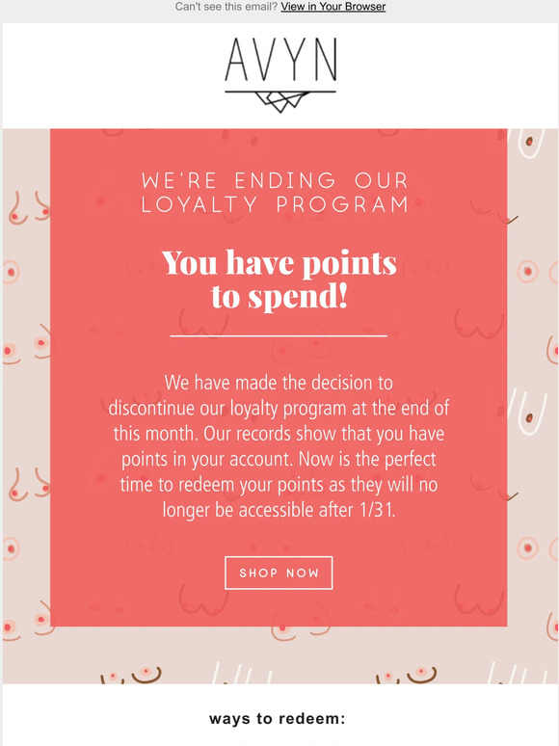
Task: Open the "View in Your Browser" link
Action: click(333, 7)
